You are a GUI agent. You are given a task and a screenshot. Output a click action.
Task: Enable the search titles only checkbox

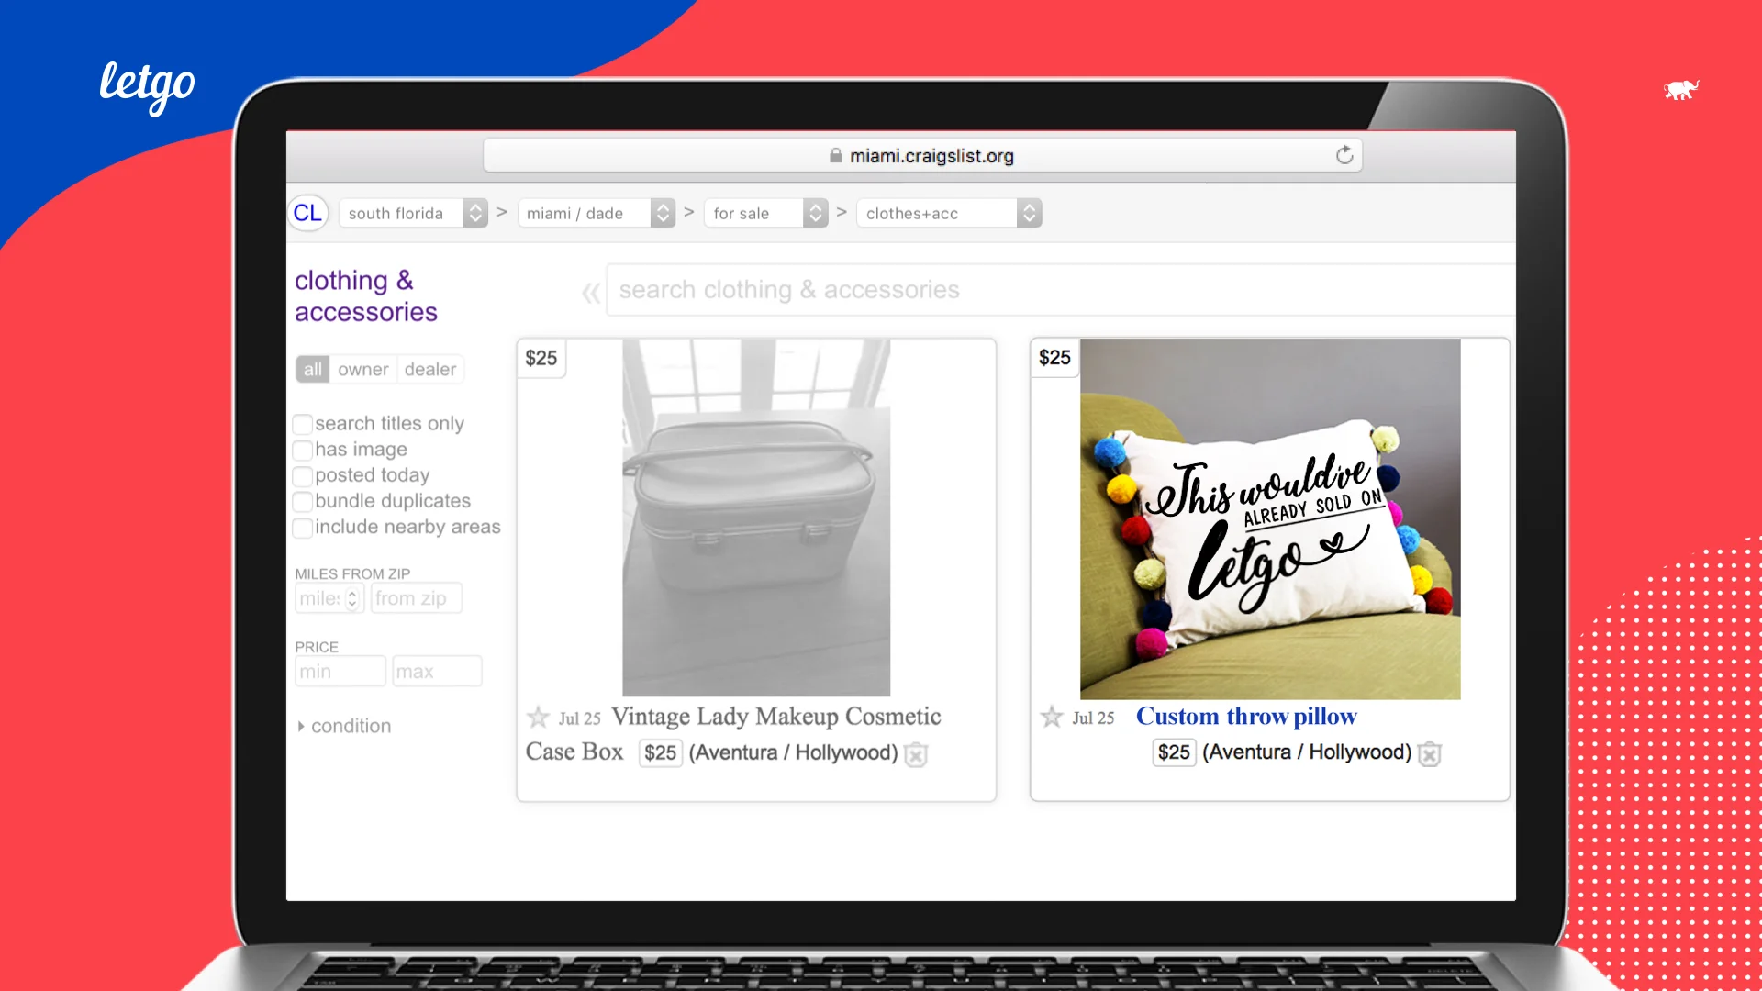point(303,424)
